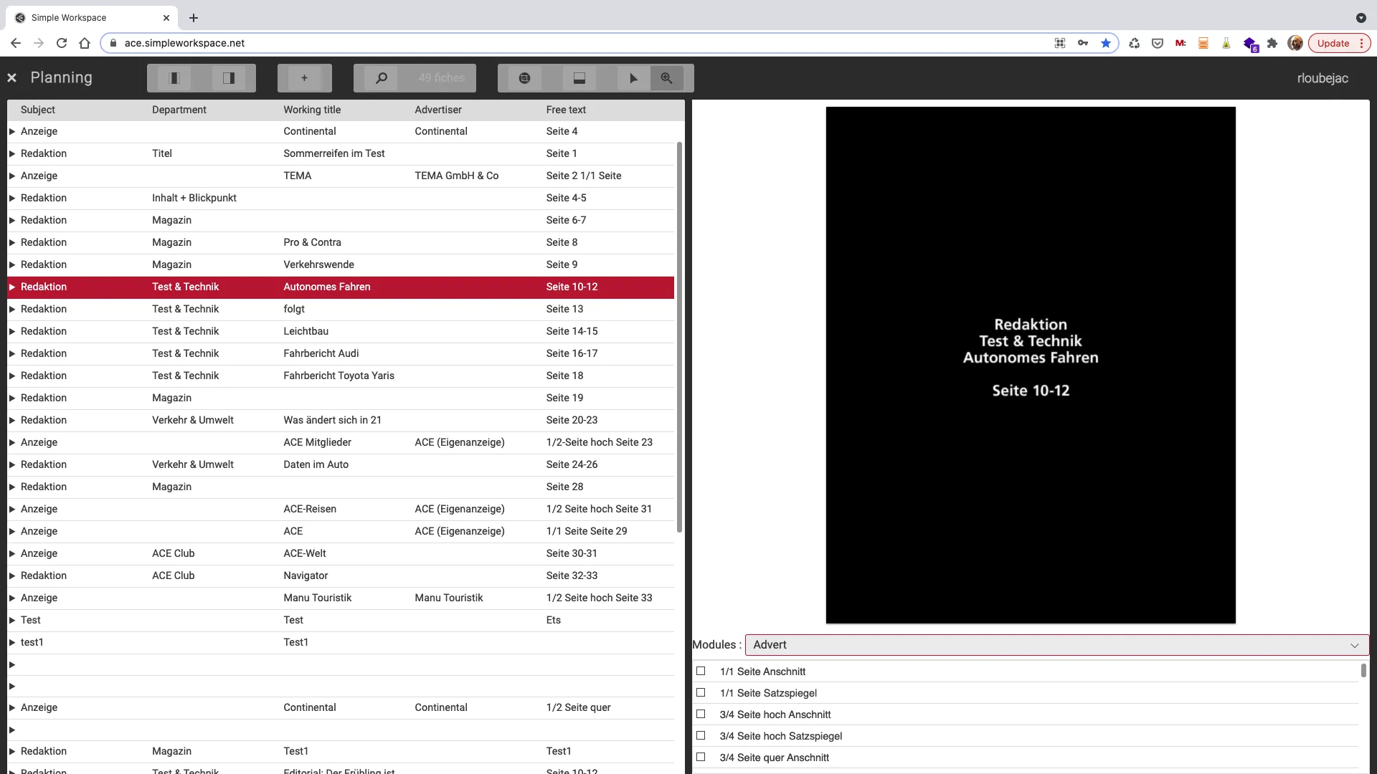Click the black page preview thumbnail
The width and height of the screenshot is (1377, 774).
click(1031, 365)
